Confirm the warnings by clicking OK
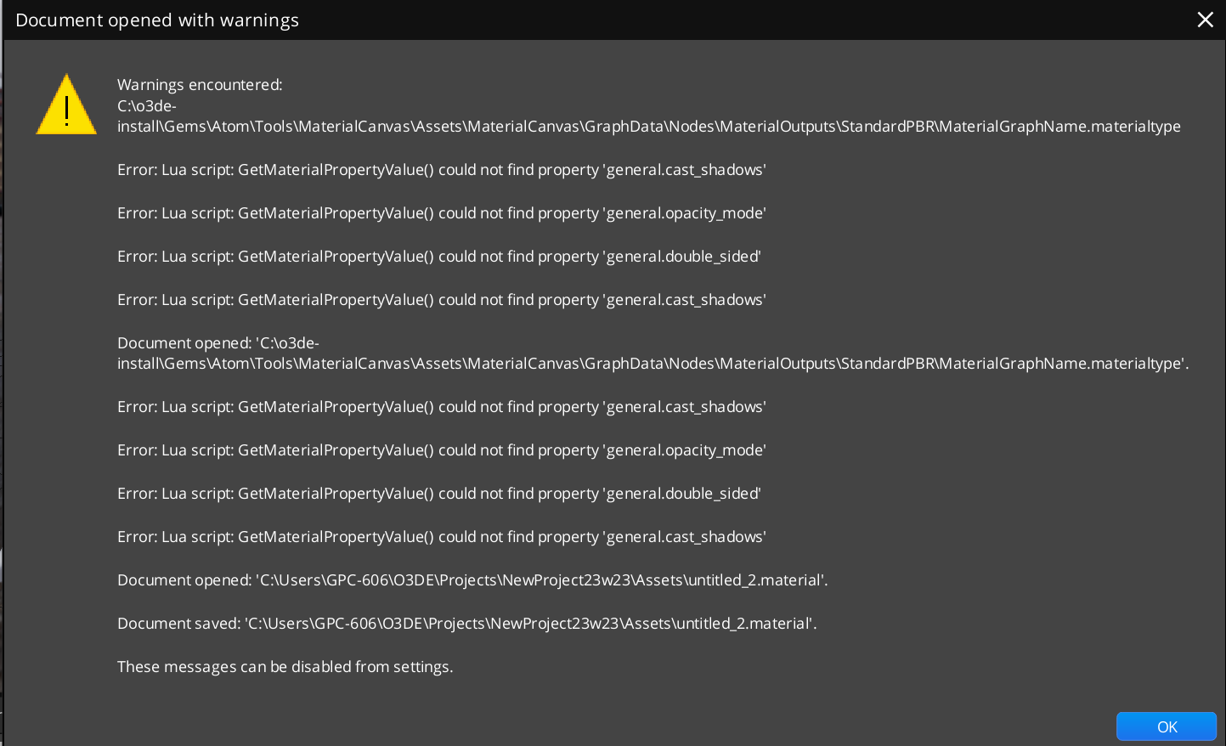 pyautogui.click(x=1166, y=726)
